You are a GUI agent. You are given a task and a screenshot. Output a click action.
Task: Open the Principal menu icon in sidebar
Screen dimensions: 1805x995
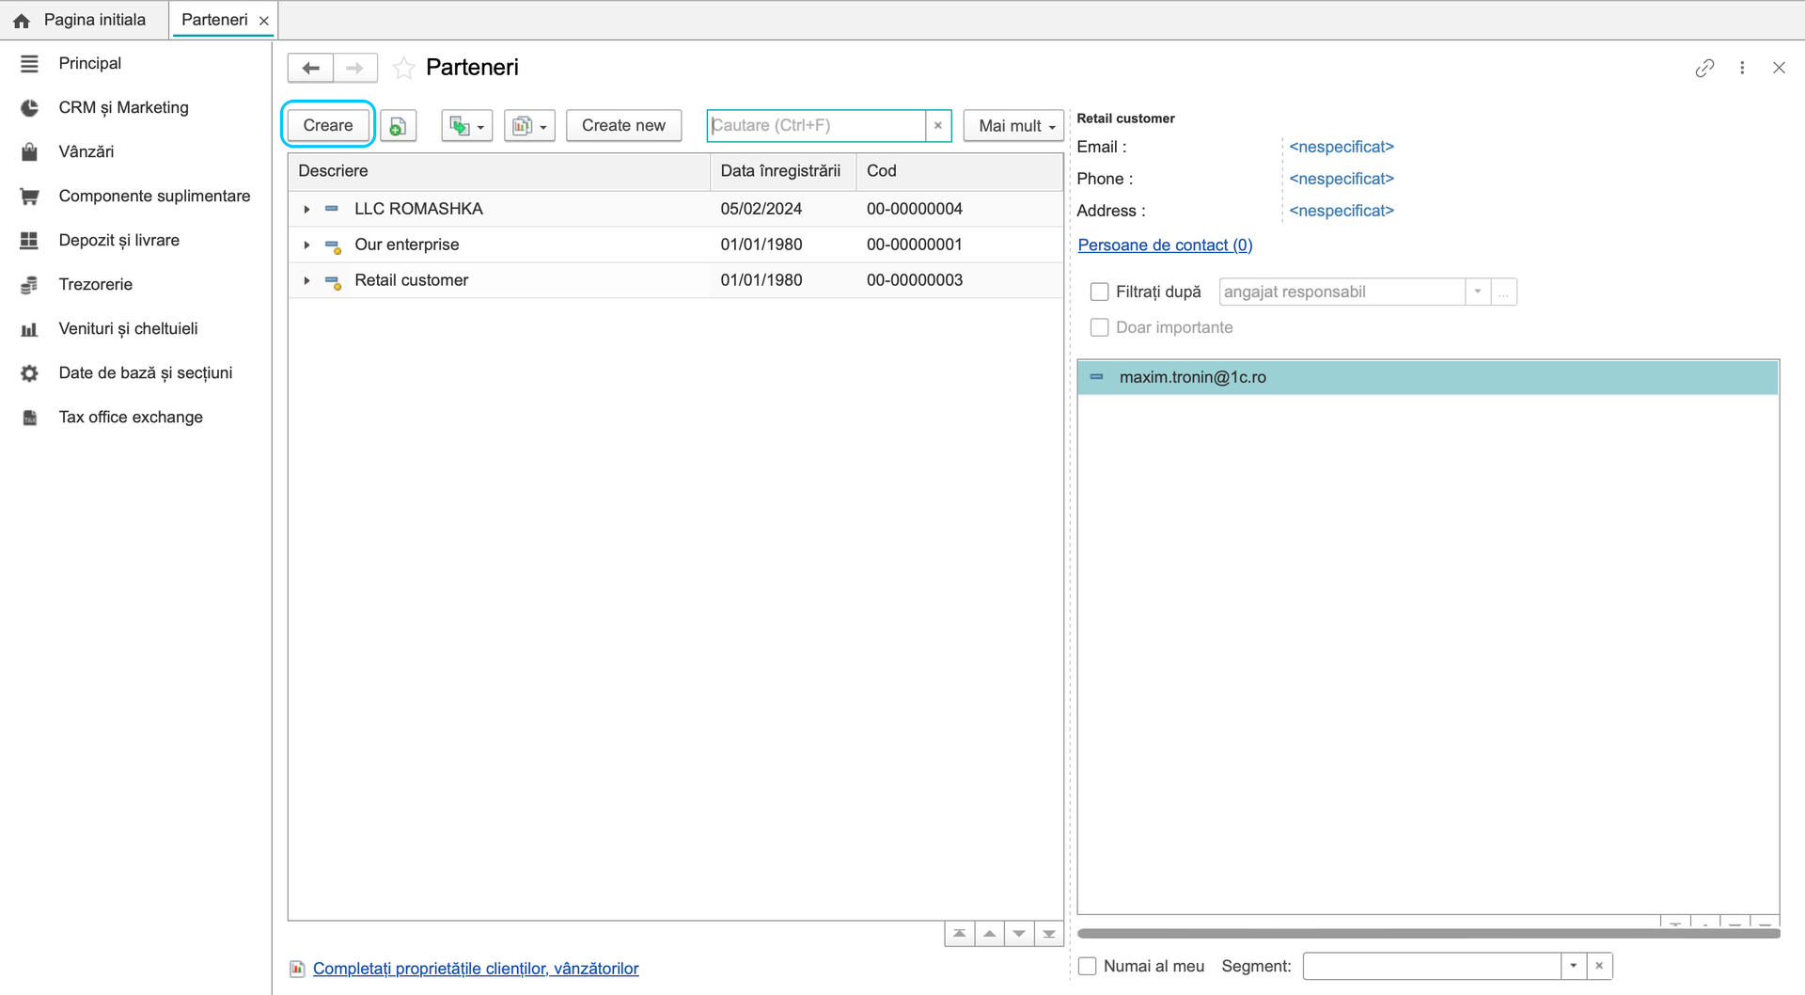click(29, 63)
